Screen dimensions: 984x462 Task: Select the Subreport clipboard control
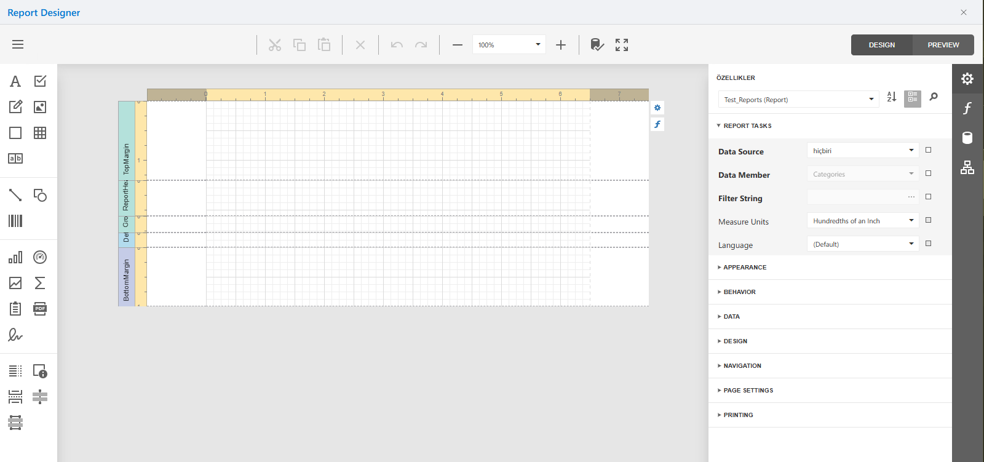tap(15, 309)
